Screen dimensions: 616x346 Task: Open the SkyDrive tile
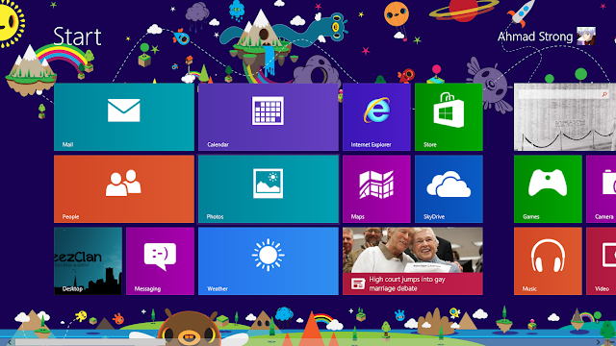[449, 189]
